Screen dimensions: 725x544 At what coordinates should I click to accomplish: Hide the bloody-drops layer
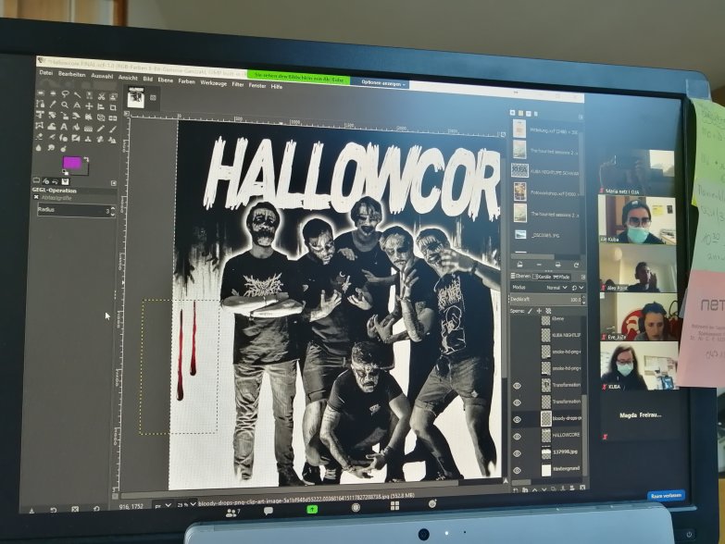pyautogui.click(x=517, y=419)
